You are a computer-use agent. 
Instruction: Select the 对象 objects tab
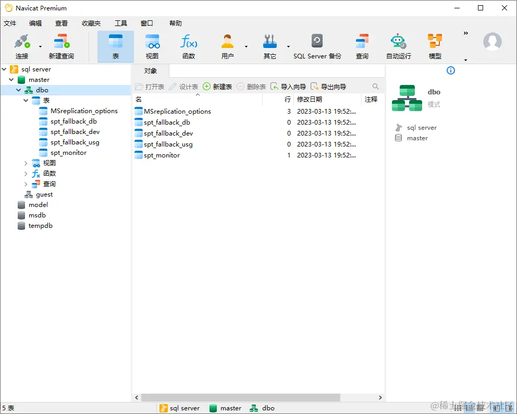click(150, 71)
